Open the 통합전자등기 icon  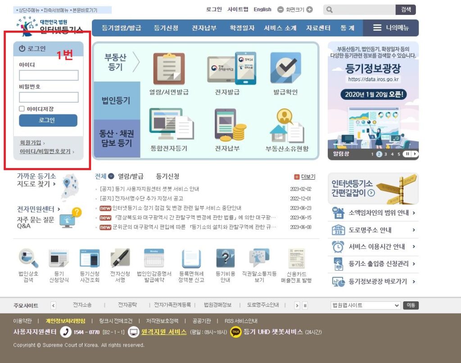coord(172,124)
